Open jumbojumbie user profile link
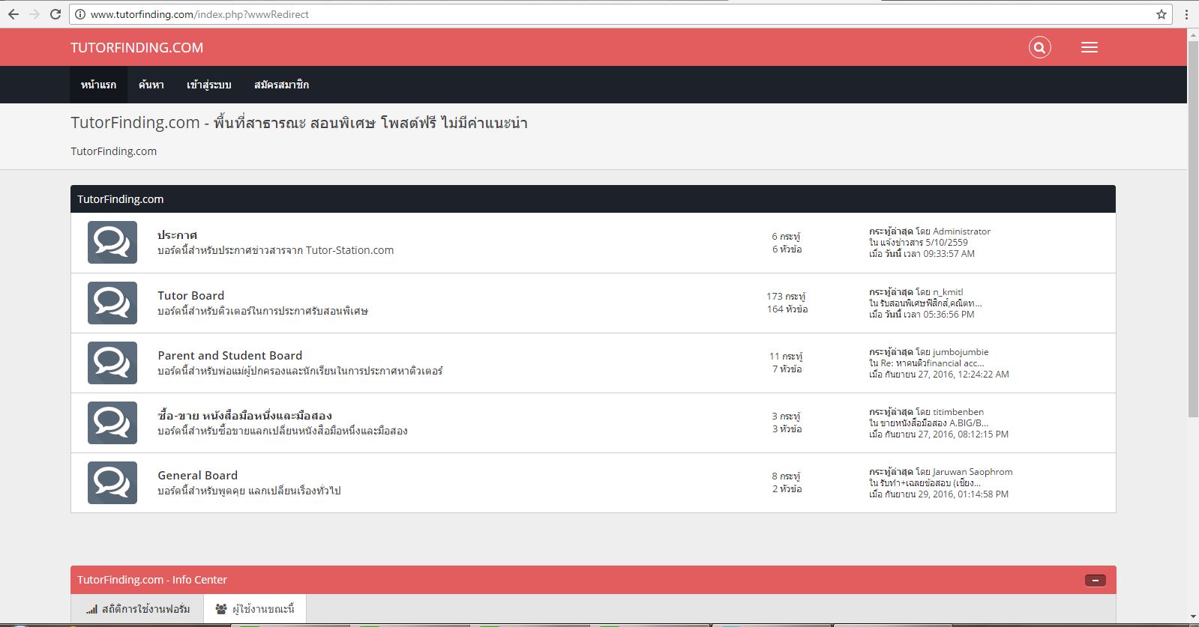Viewport: 1199px width, 627px height. (x=961, y=352)
